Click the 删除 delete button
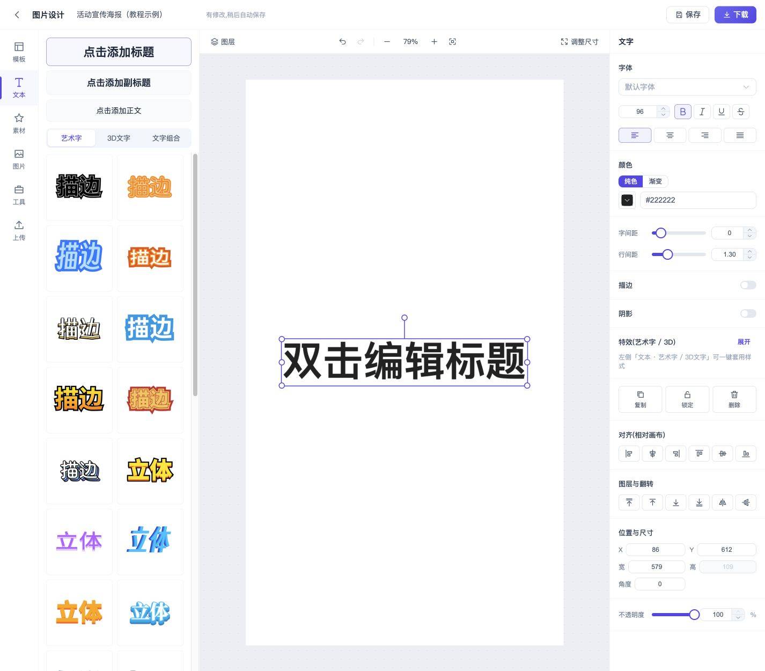The width and height of the screenshot is (765, 671). [x=734, y=399]
